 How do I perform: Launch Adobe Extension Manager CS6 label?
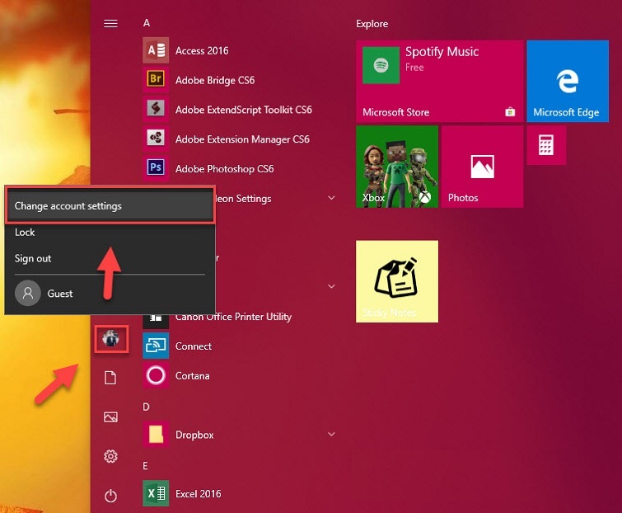coord(242,139)
